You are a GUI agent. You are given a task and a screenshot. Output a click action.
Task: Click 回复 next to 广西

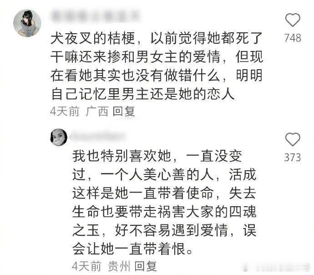point(124,112)
